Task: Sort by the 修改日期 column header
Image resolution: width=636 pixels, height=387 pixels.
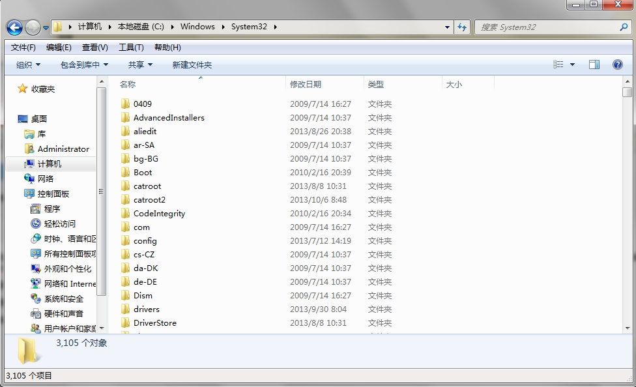Action: (x=306, y=84)
